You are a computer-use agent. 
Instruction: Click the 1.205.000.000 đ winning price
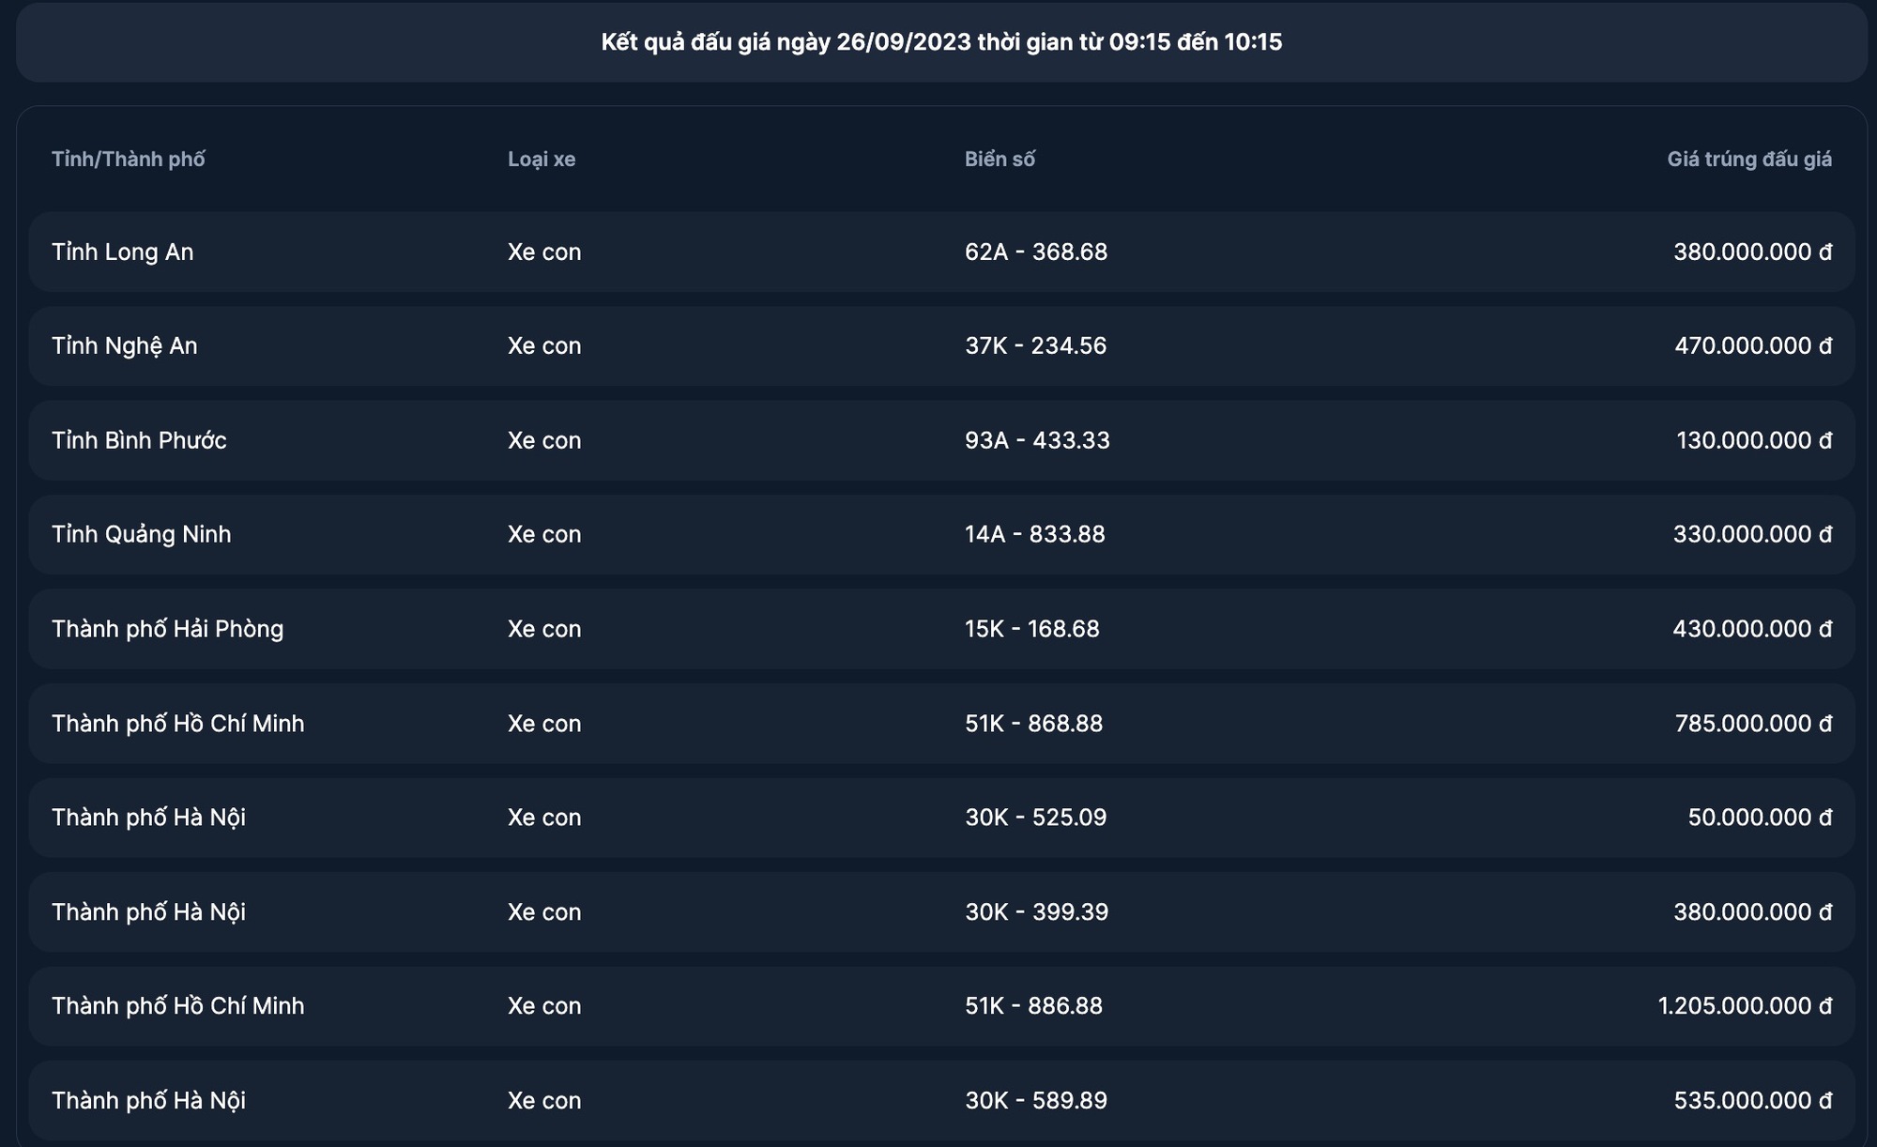click(x=1745, y=1006)
